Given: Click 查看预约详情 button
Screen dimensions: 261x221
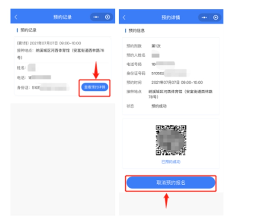Looking at the screenshot, I should pos(95,87).
